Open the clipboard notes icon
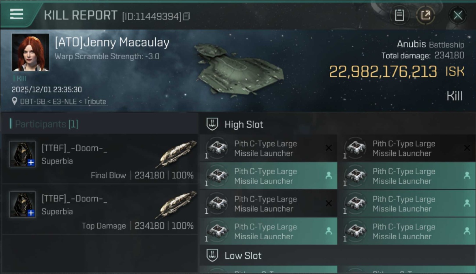Image resolution: width=476 pixels, height=274 pixels. click(x=399, y=15)
